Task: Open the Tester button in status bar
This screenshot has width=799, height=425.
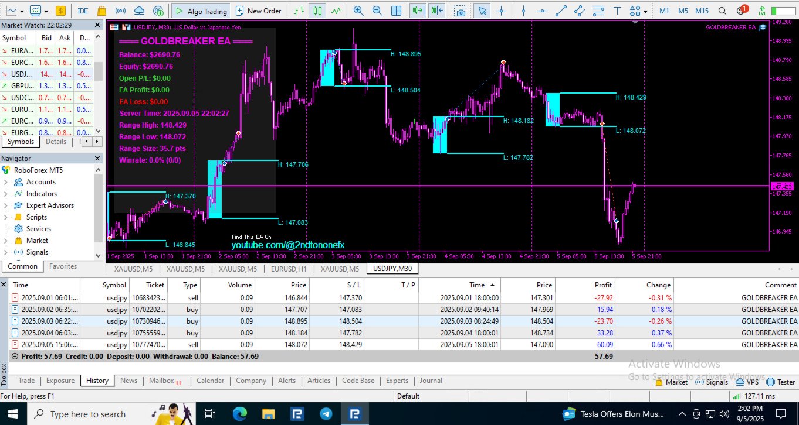Action: (x=781, y=382)
